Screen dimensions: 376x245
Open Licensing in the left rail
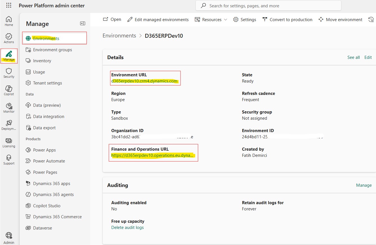9,142
